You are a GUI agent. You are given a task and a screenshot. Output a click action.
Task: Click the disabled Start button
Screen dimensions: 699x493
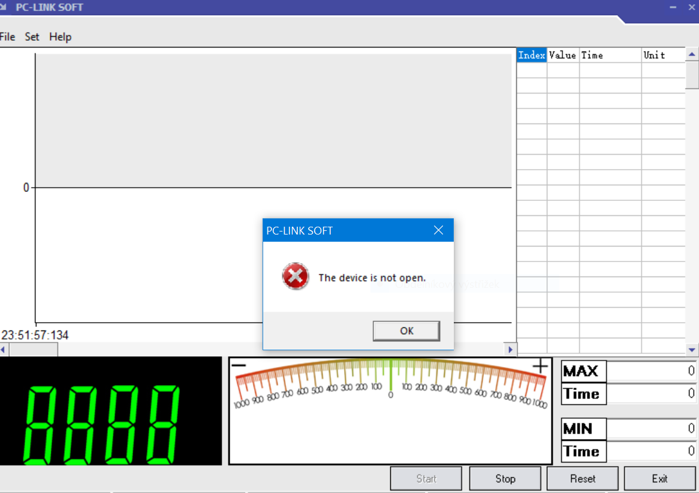coord(426,479)
